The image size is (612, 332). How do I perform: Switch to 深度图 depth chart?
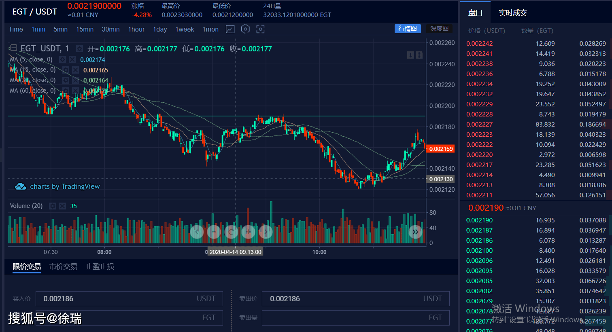[x=439, y=29]
